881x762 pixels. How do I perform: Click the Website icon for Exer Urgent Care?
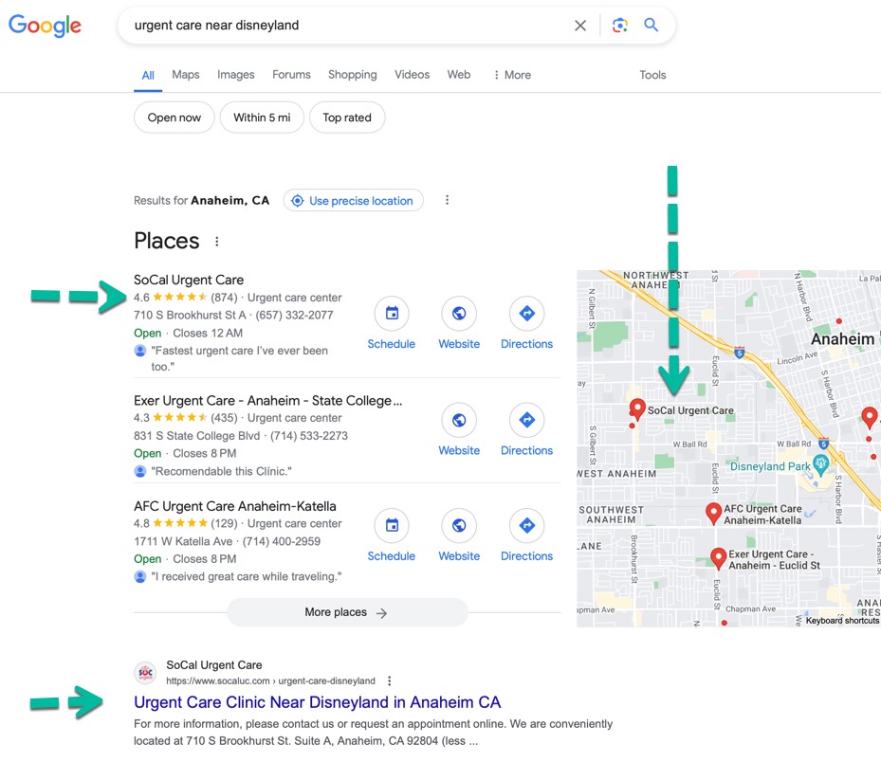tap(459, 420)
